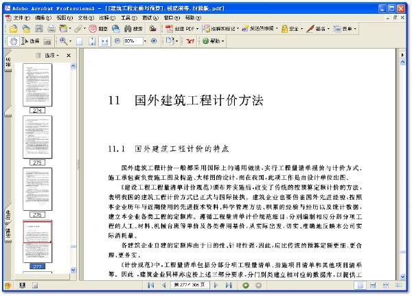
Task: Switch to Facing pages layout
Action: (x=398, y=285)
